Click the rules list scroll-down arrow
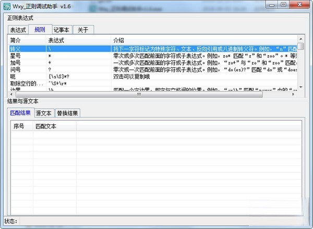The height and width of the screenshot is (229, 313). click(300, 87)
